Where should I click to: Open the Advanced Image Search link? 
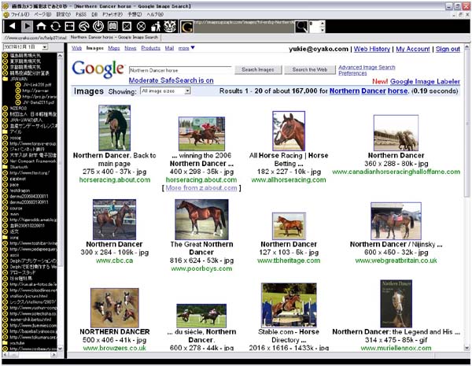367,67
